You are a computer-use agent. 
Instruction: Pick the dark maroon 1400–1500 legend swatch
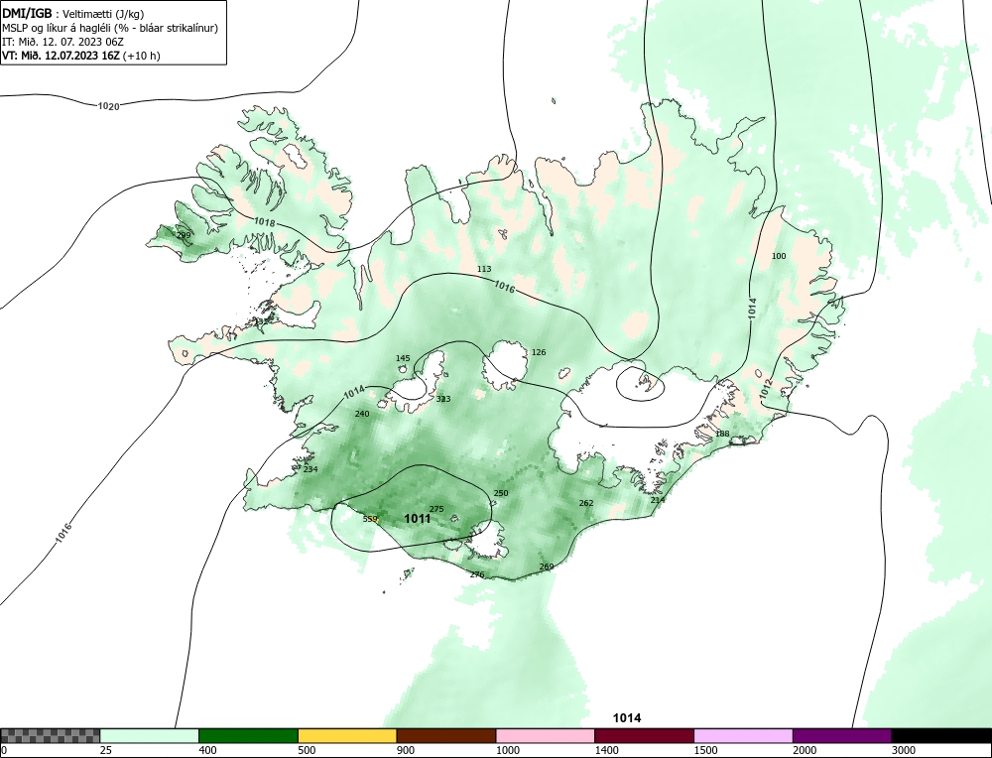pyautogui.click(x=644, y=736)
